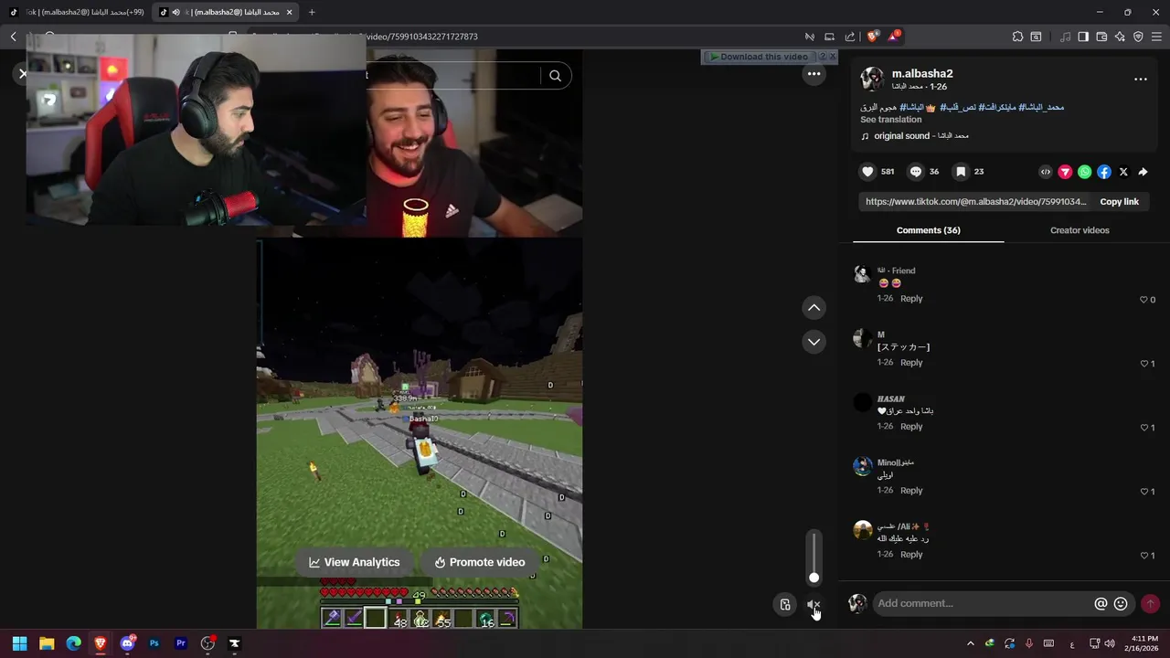
Task: Expand the hidden system tray icons chevron
Action: (x=970, y=643)
